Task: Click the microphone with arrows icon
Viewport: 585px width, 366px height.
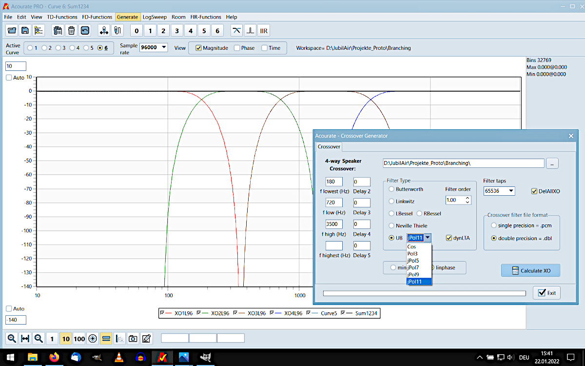Action: [104, 30]
